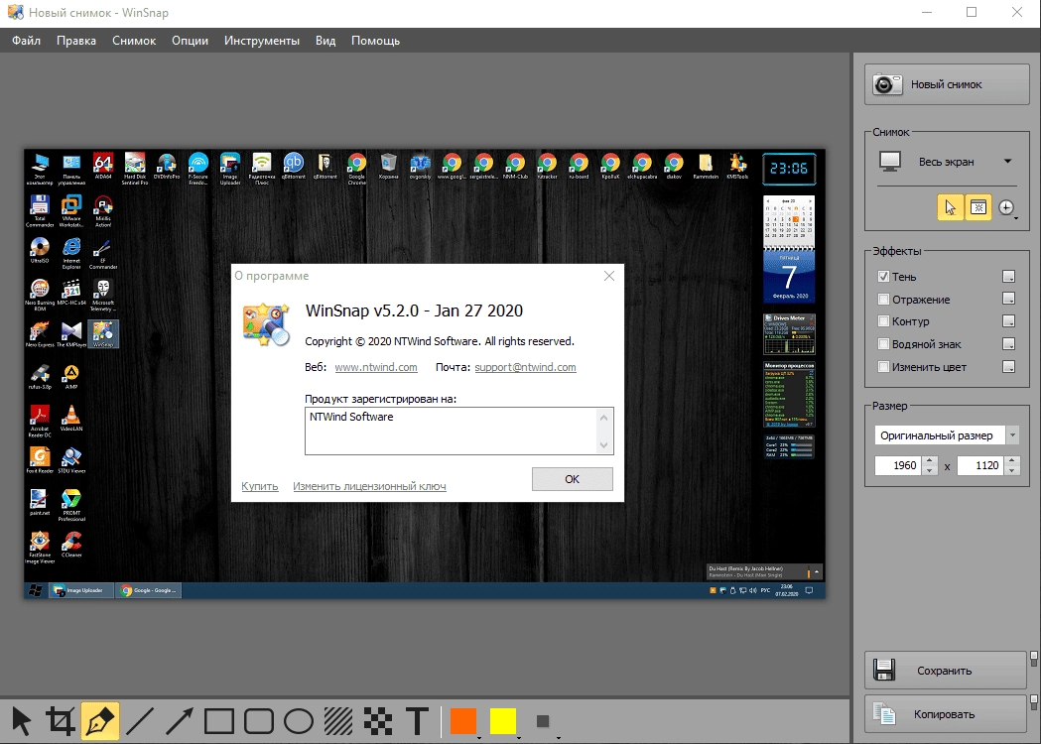Enable the Водяной знак checkbox

coord(883,344)
